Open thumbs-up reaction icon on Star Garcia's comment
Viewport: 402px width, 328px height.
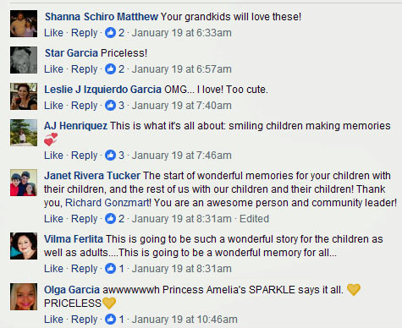(110, 69)
